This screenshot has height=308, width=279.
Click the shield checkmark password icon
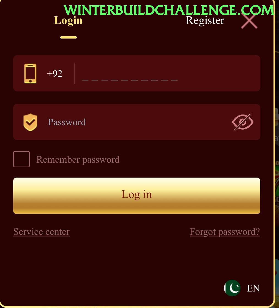click(x=30, y=122)
